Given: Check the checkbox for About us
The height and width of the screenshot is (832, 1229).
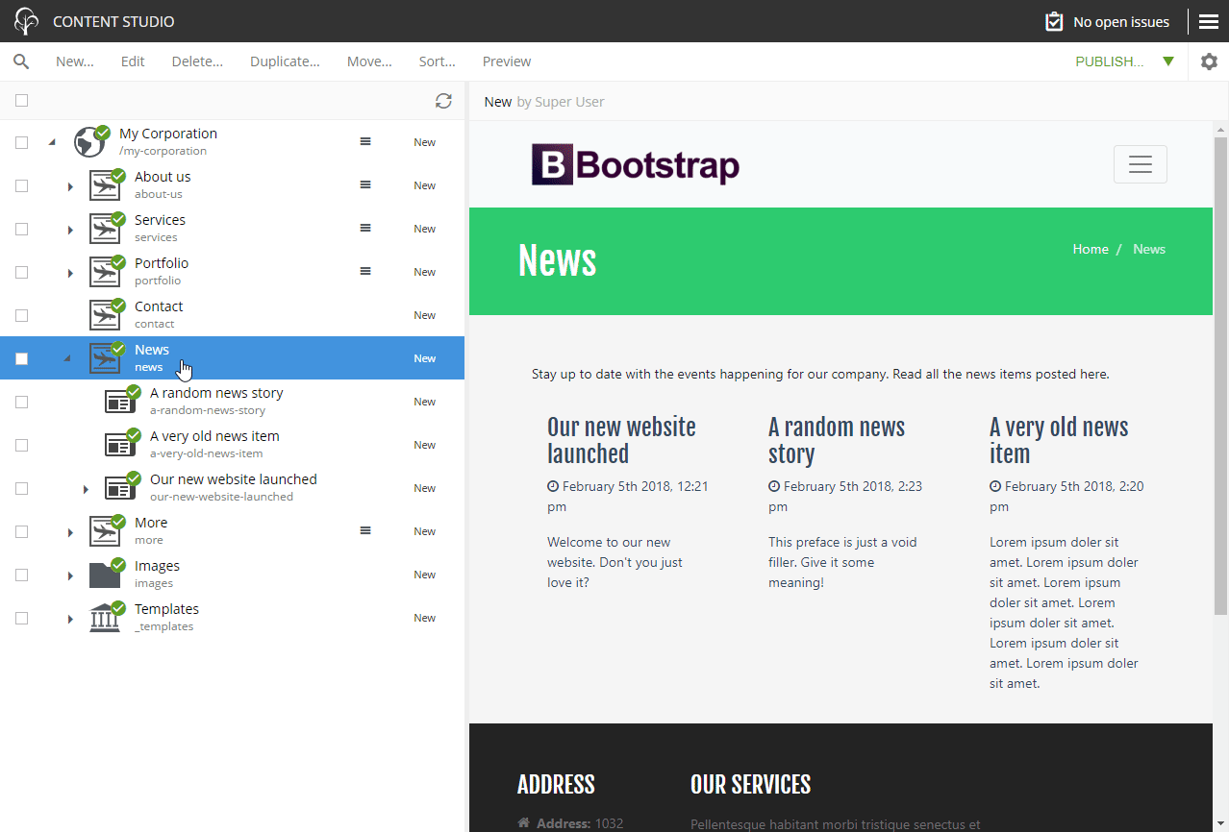Looking at the screenshot, I should (x=21, y=185).
